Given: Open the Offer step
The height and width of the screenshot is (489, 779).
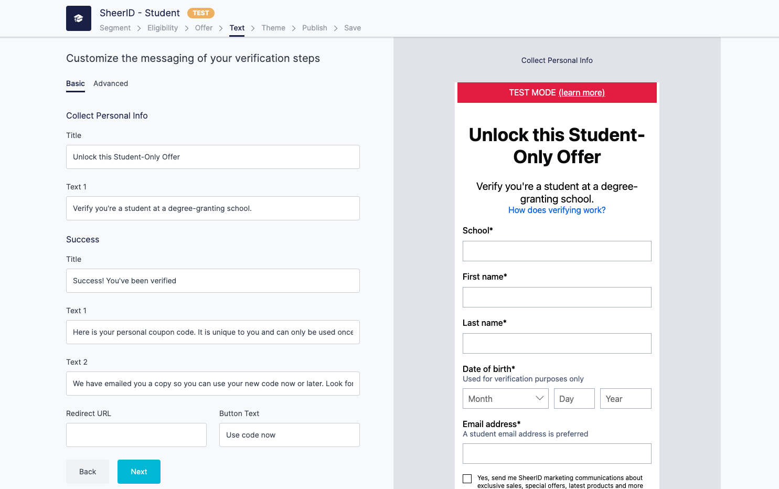Looking at the screenshot, I should 204,28.
